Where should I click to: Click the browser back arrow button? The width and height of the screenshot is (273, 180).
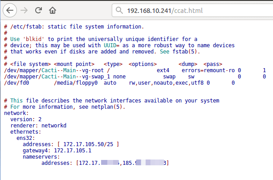(10, 9)
